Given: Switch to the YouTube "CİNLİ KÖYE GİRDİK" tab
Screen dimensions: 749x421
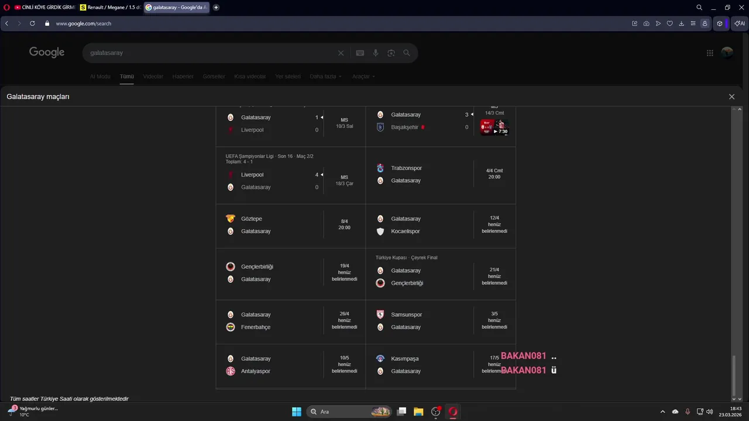Looking at the screenshot, I should click(44, 8).
